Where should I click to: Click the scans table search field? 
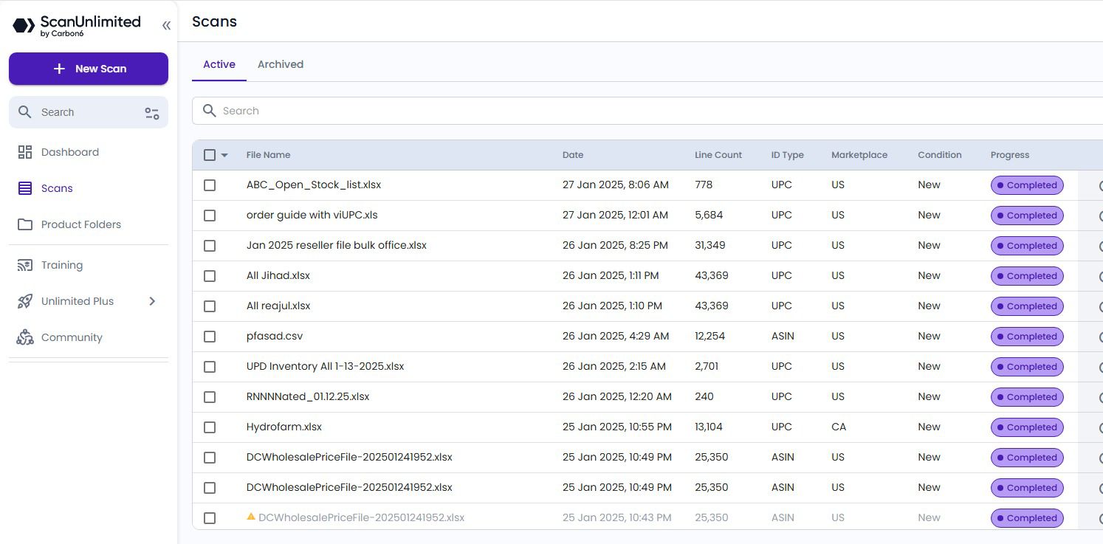pos(647,111)
